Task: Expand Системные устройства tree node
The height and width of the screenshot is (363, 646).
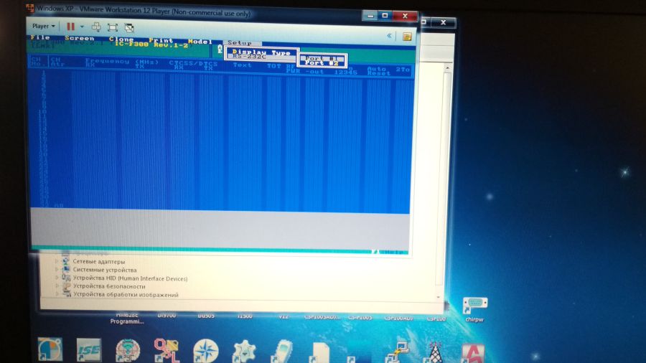Action: click(x=57, y=270)
